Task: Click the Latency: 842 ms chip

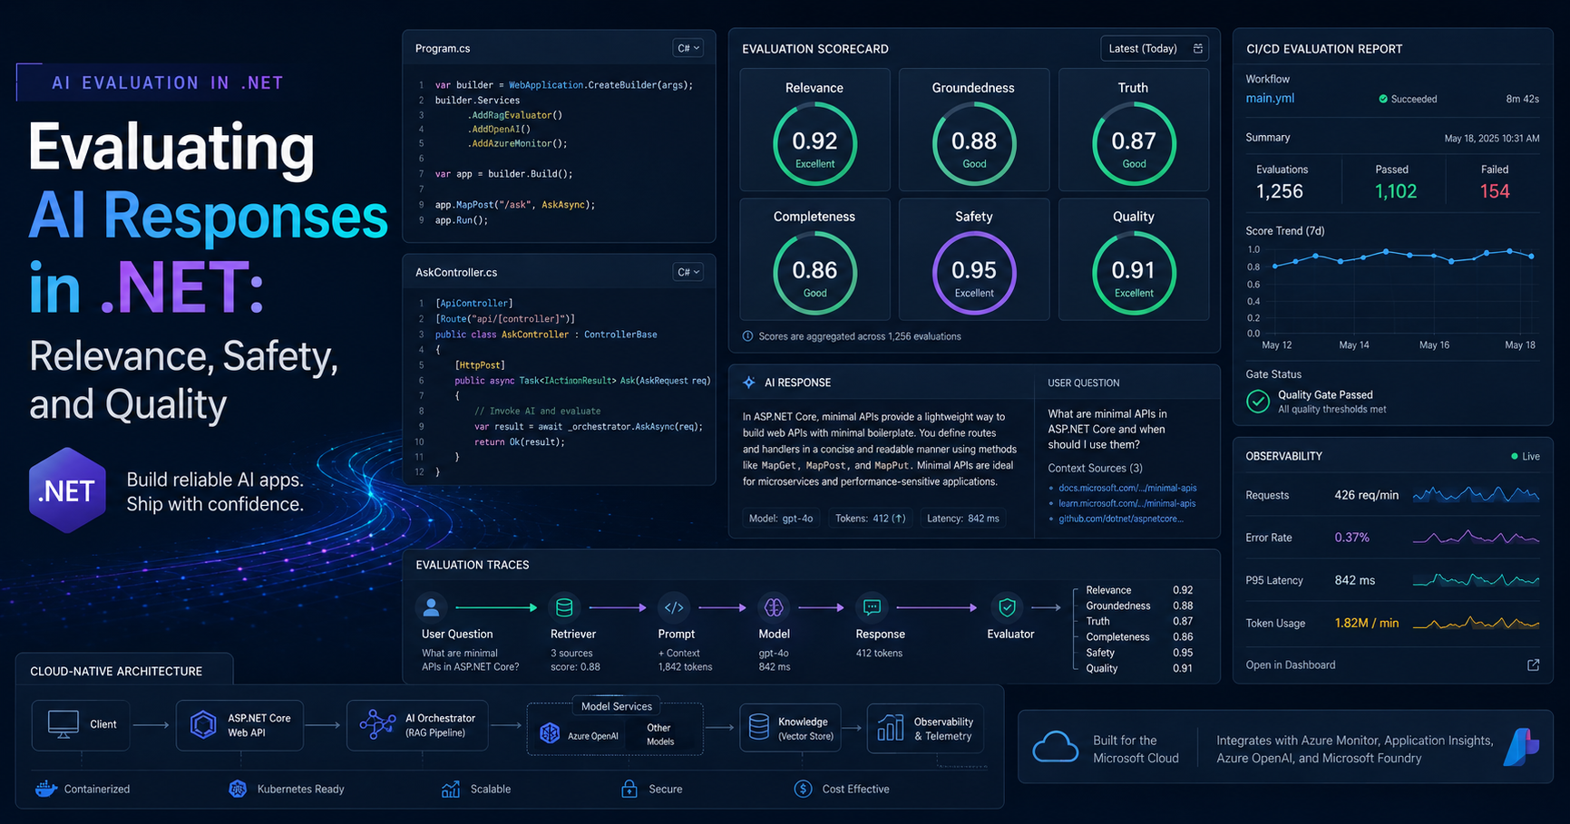Action: pyautogui.click(x=963, y=519)
